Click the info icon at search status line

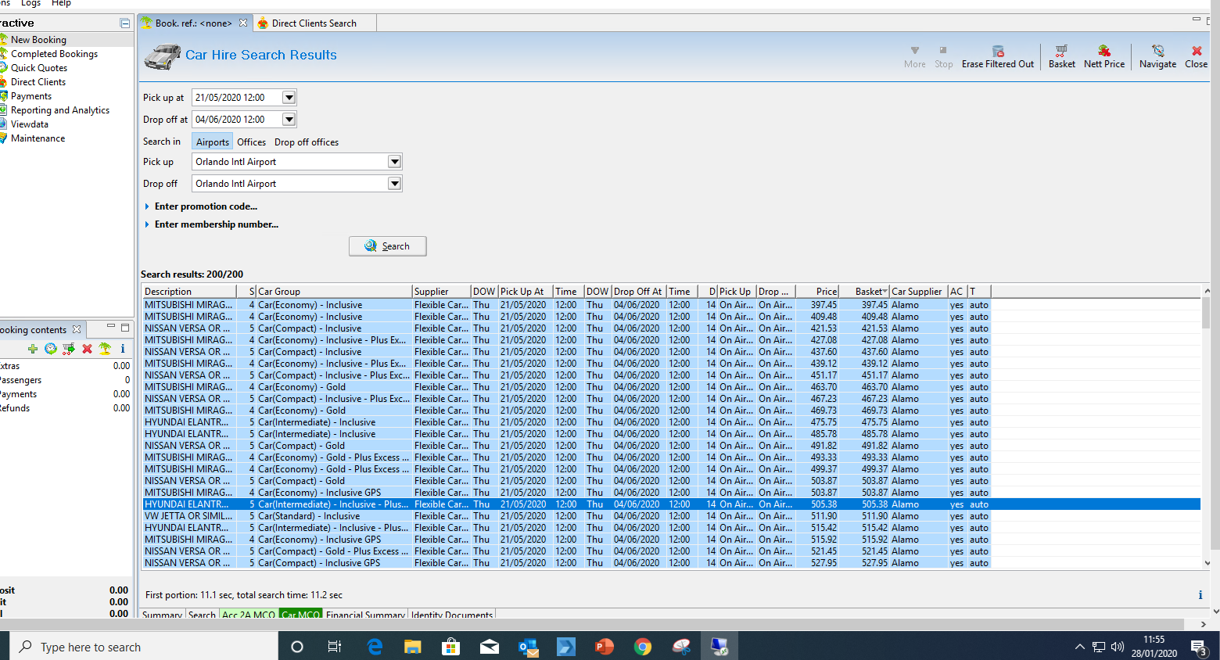click(1200, 595)
